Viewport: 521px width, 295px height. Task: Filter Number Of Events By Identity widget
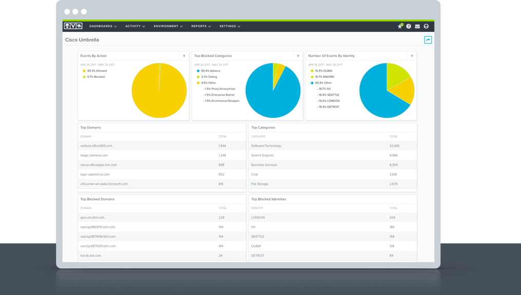(x=412, y=56)
